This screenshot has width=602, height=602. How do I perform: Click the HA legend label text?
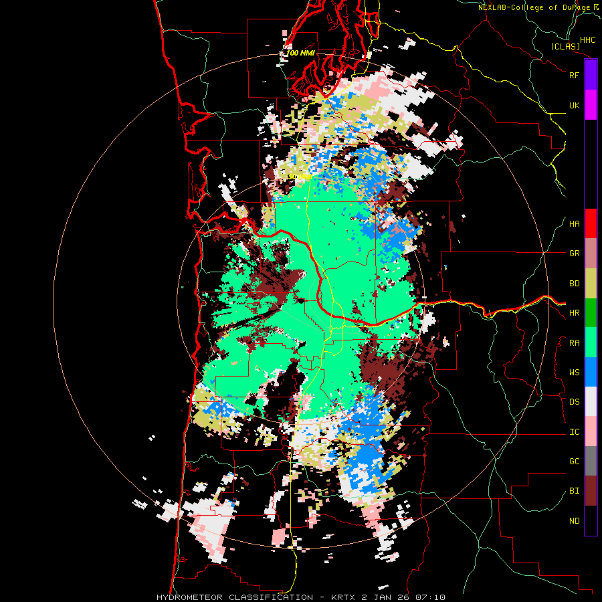pos(574,224)
